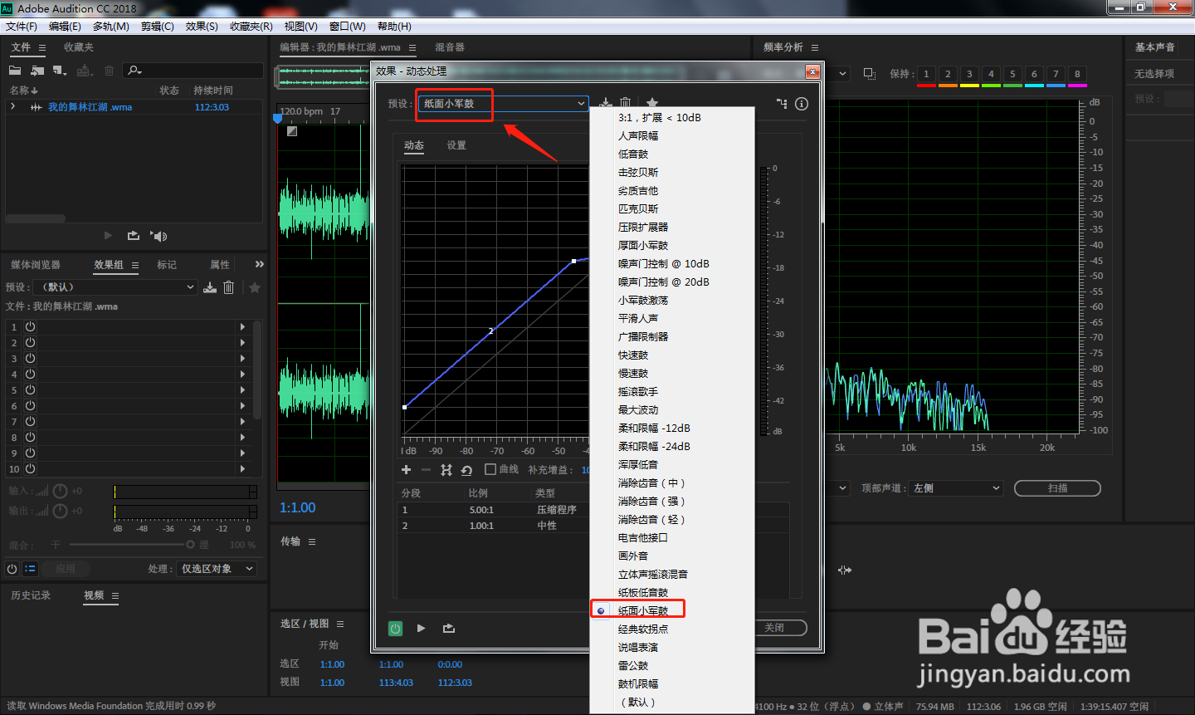Toggle power for effects rack slot 1
The height and width of the screenshot is (715, 1195).
(x=31, y=327)
